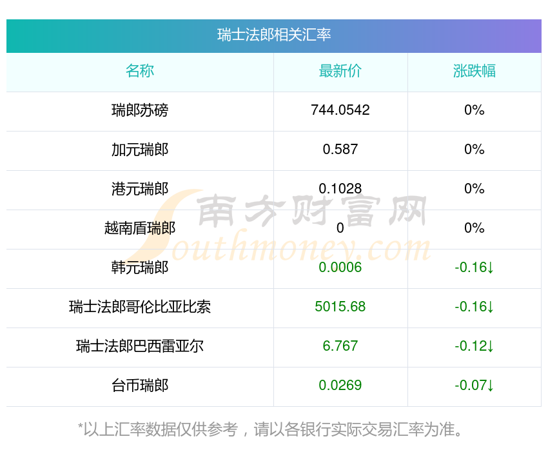Click the green price 6.767
The height and width of the screenshot is (450, 548).
(340, 346)
